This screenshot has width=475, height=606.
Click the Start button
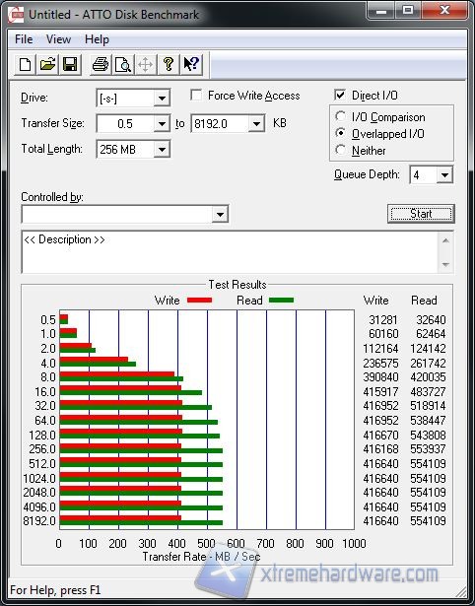(x=421, y=214)
